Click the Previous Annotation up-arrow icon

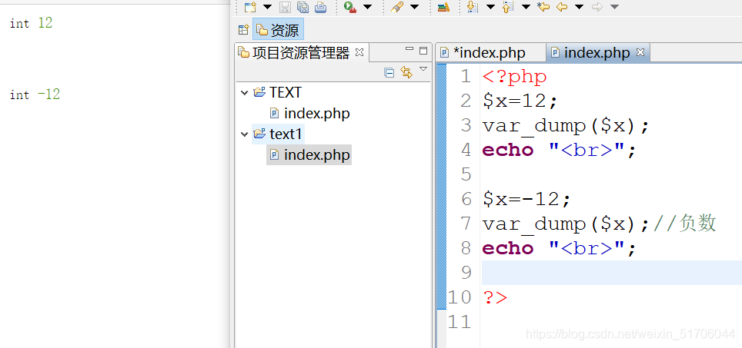pyautogui.click(x=508, y=7)
